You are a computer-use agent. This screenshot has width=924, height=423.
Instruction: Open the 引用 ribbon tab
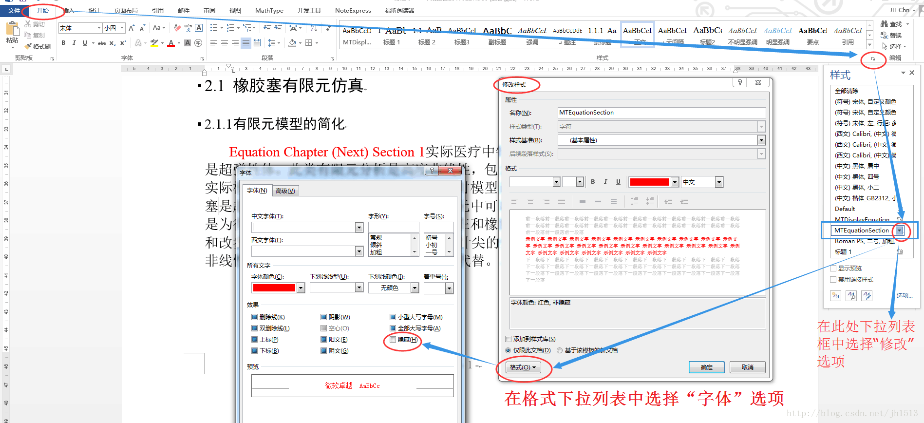pyautogui.click(x=157, y=10)
